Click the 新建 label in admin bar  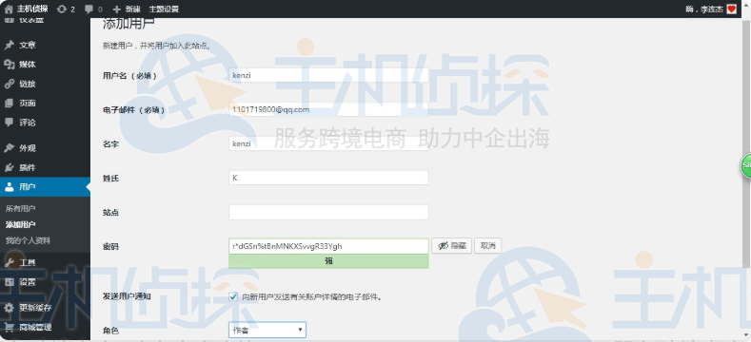[x=133, y=9]
